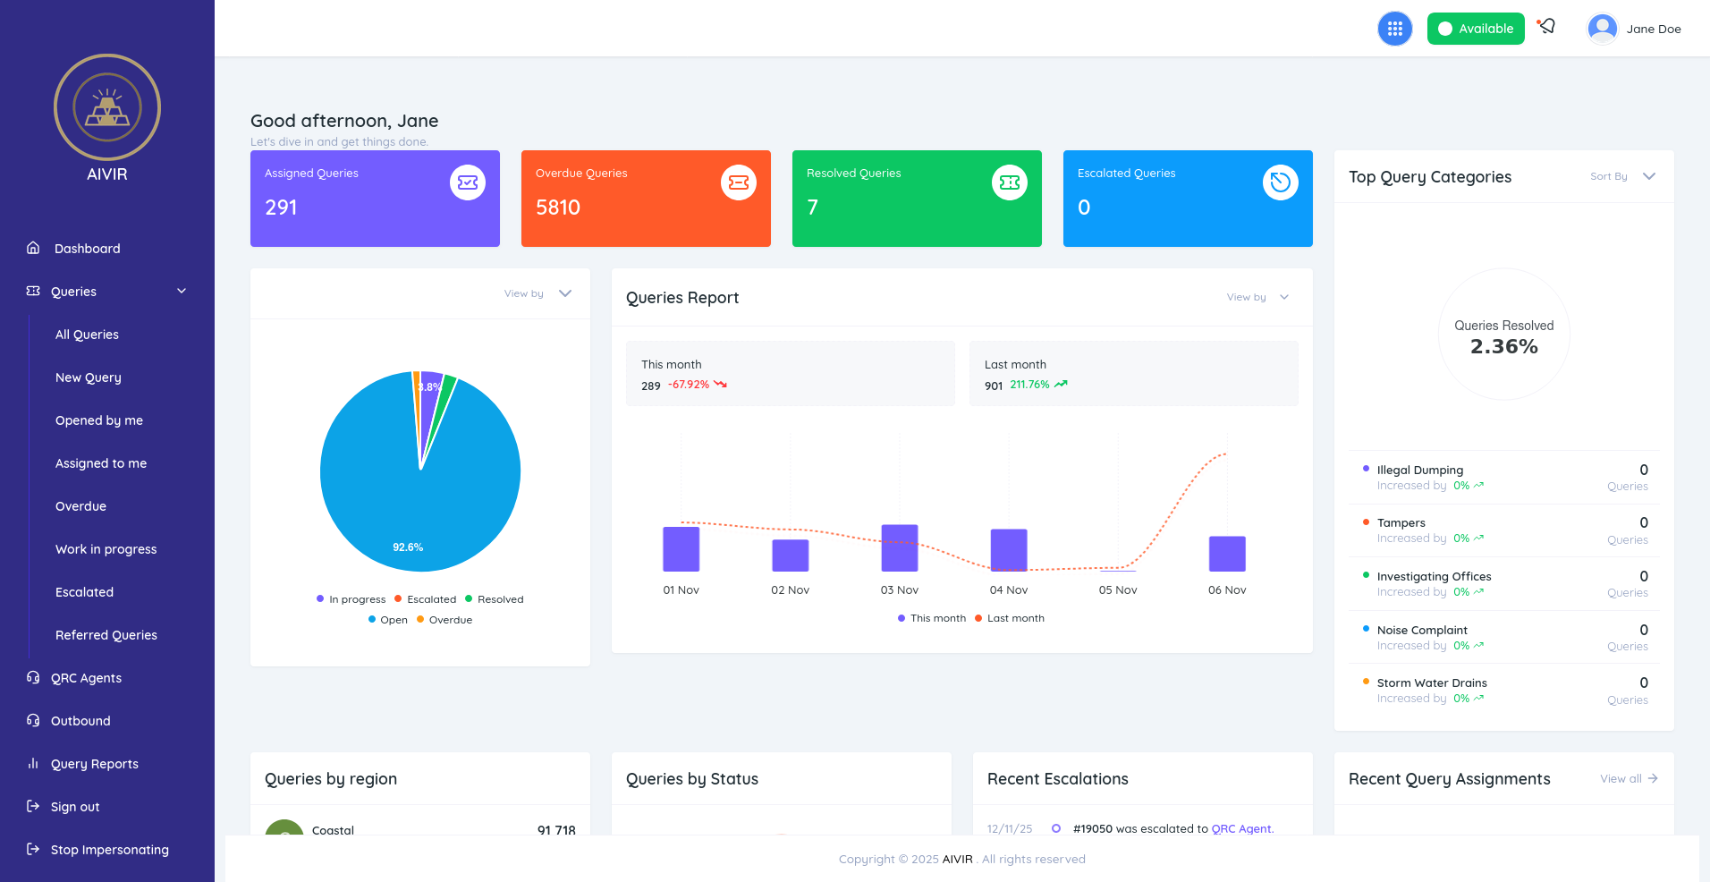Open the Overdue queries menu item

pyautogui.click(x=80, y=506)
